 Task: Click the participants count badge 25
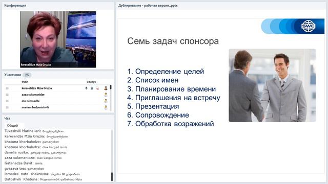[27, 75]
